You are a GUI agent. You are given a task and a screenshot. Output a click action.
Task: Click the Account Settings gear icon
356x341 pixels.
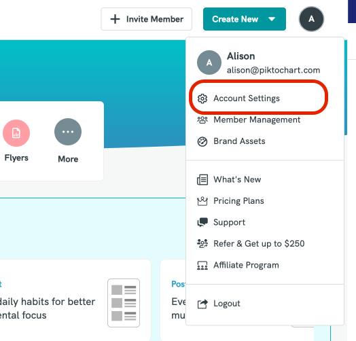[x=202, y=98]
